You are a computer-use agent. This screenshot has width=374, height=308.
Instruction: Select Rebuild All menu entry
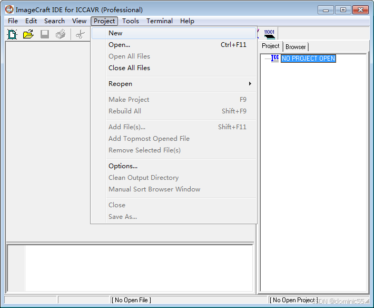tap(174, 111)
